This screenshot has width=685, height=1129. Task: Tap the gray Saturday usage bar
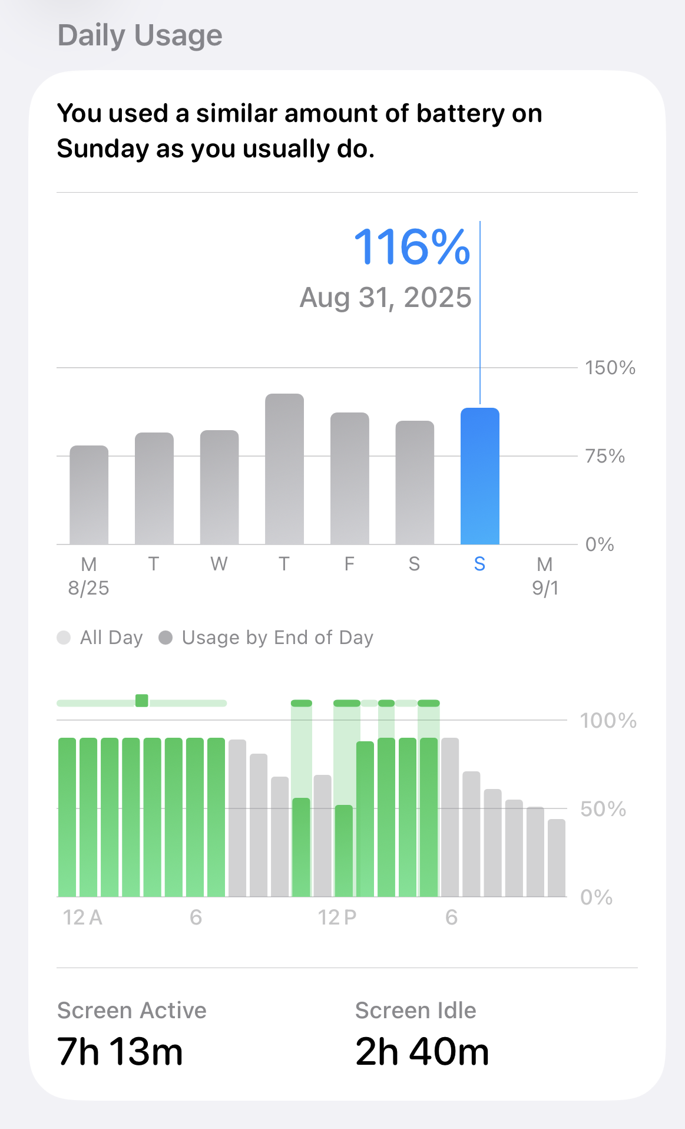(x=415, y=483)
